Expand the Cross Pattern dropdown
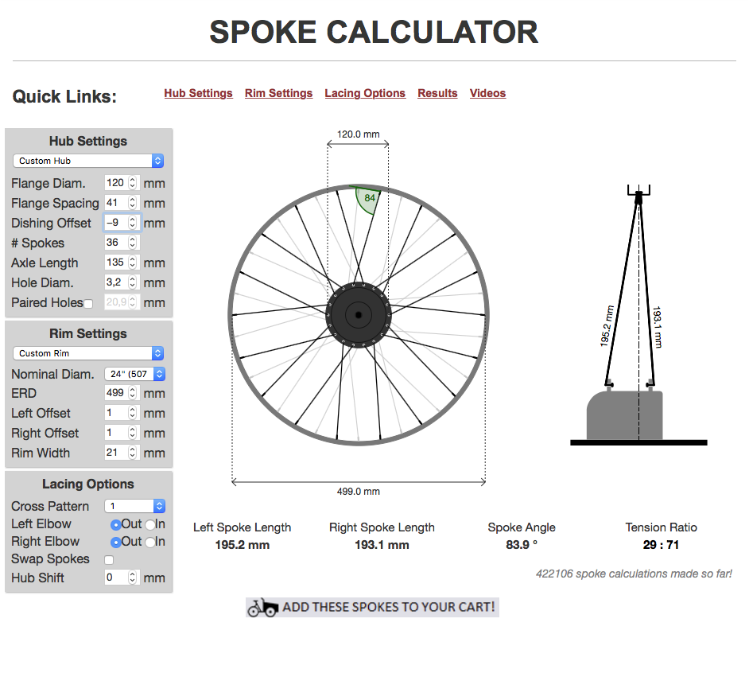 134,506
